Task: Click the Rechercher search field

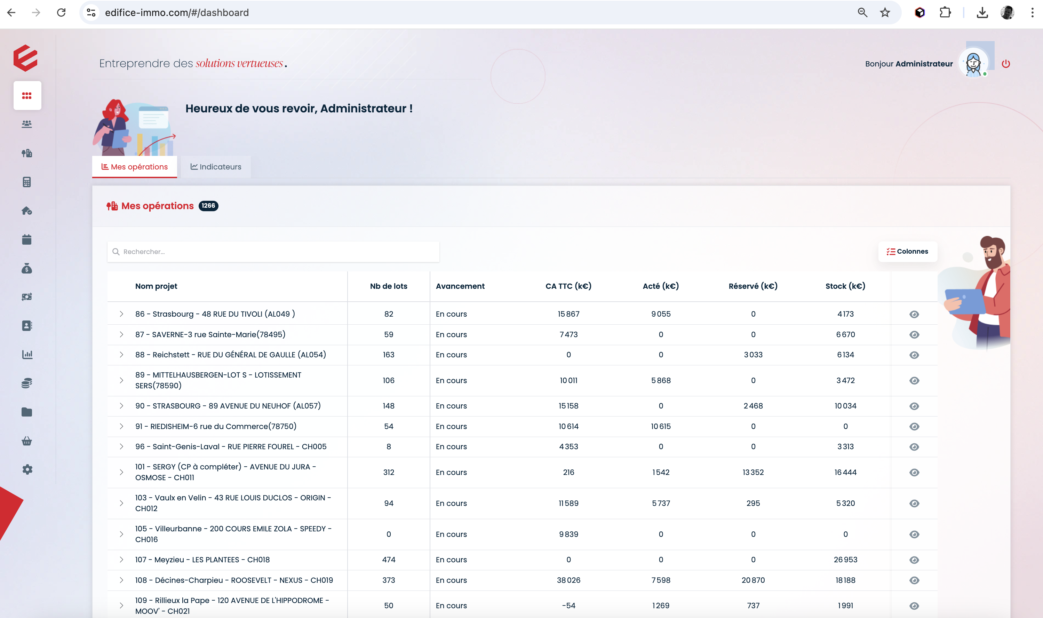Action: (x=273, y=252)
